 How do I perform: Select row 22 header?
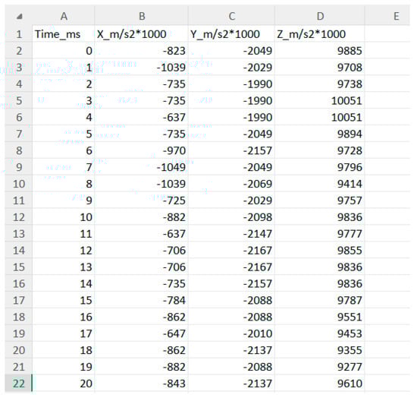click(19, 384)
